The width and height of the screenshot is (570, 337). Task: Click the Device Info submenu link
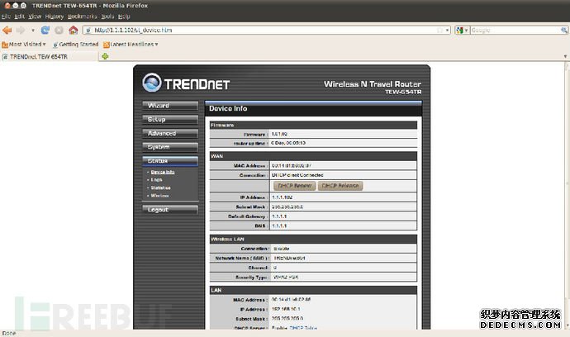click(163, 172)
